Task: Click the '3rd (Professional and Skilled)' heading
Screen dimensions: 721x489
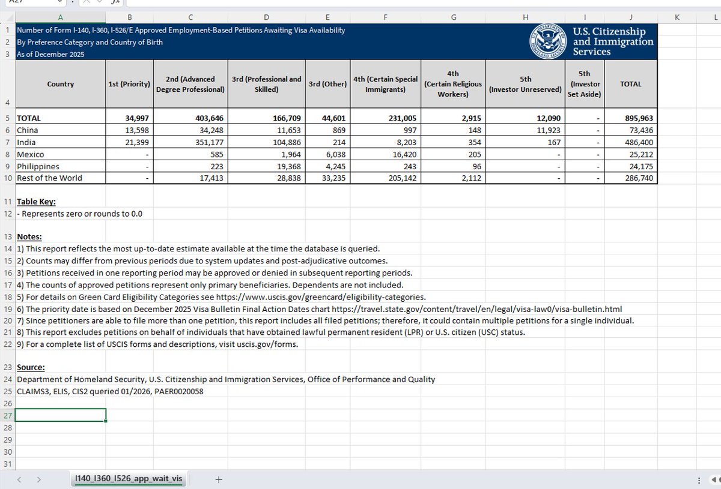Action: (x=266, y=84)
